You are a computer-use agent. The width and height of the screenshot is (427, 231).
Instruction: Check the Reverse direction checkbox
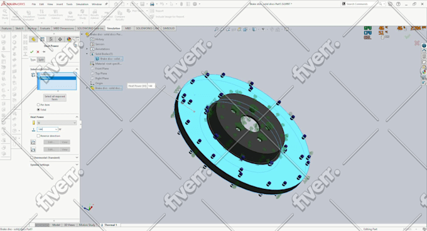[x=38, y=136]
